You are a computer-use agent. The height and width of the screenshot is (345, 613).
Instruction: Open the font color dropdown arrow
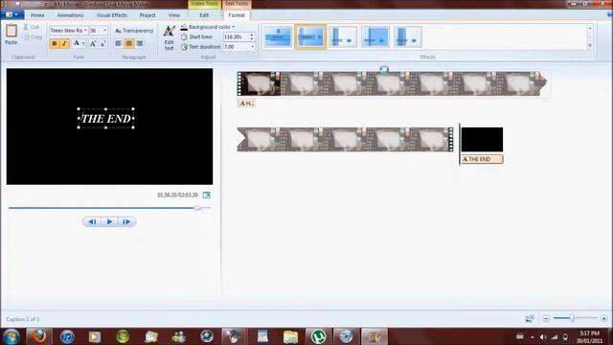coord(83,43)
